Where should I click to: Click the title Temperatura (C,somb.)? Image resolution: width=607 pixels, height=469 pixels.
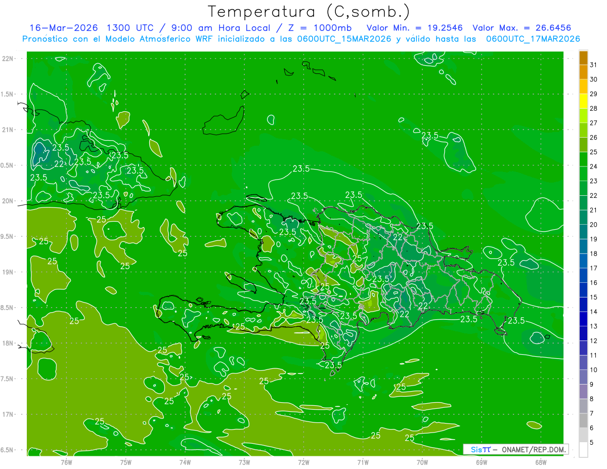[x=309, y=12]
